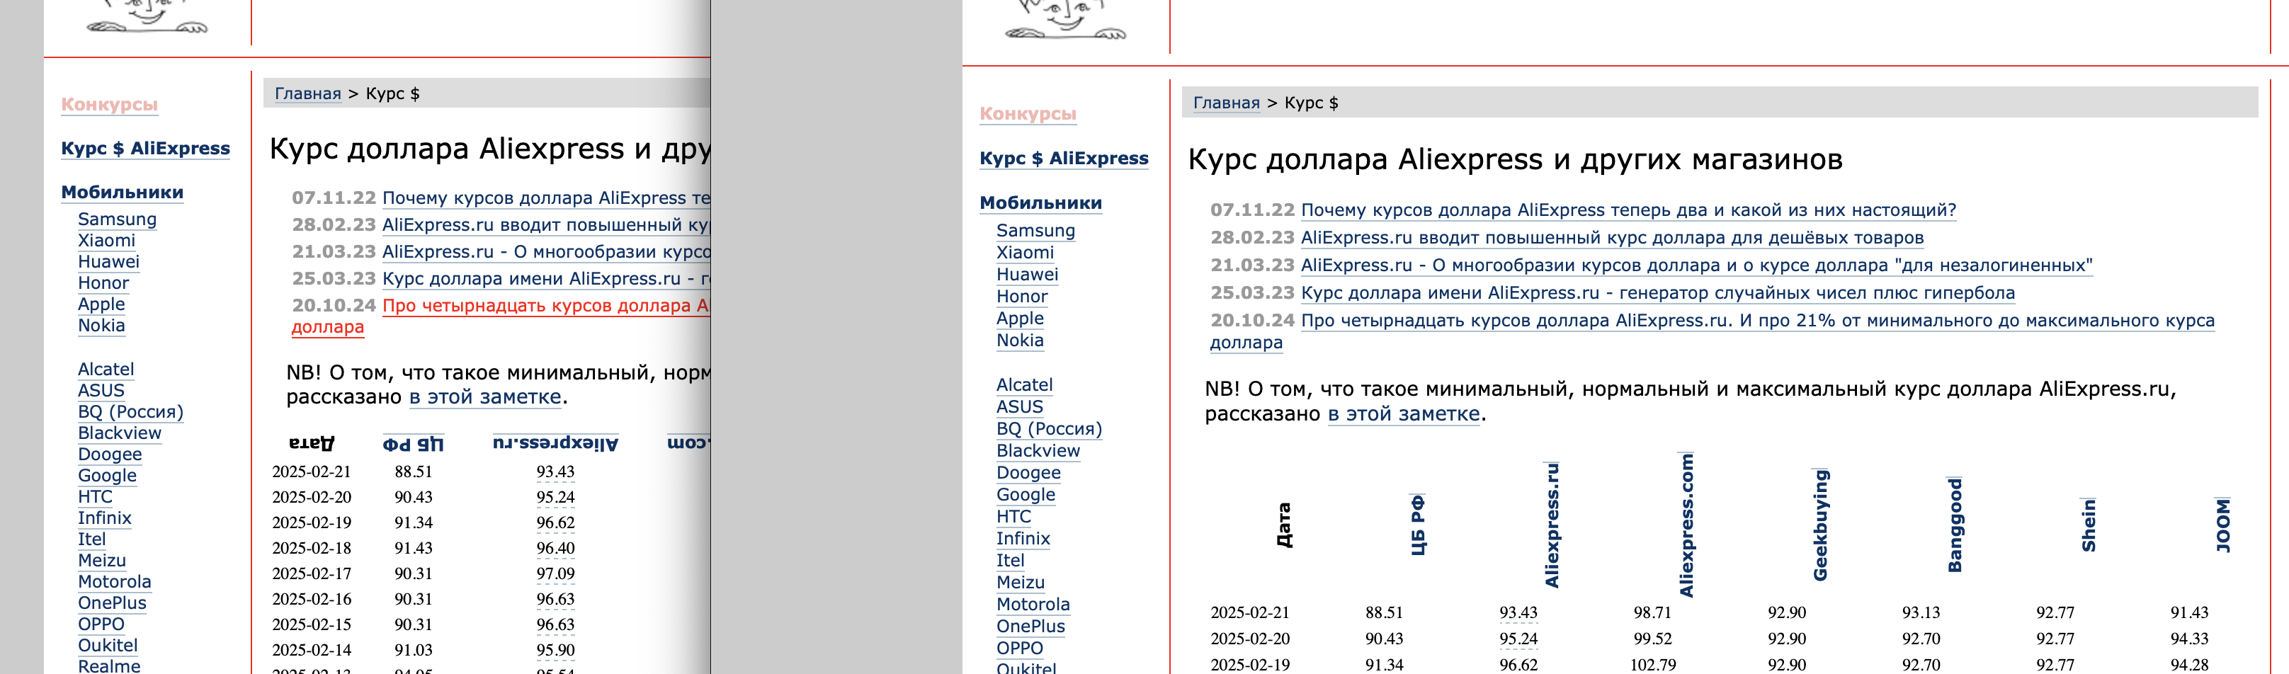Click Aliexpress.com column header on right page
The width and height of the screenshot is (2289, 674).
pyautogui.click(x=1686, y=525)
